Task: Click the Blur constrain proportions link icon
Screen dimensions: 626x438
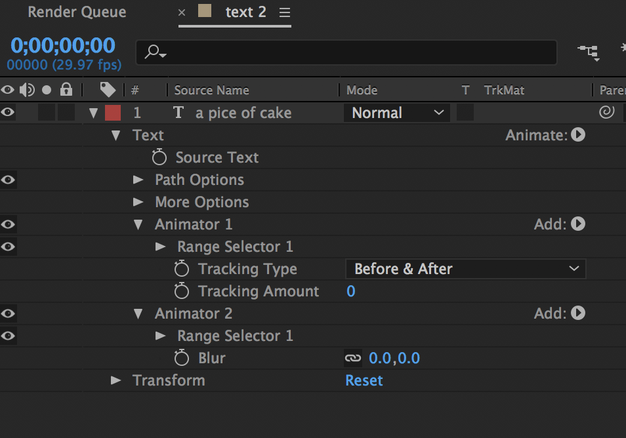Action: click(x=353, y=358)
